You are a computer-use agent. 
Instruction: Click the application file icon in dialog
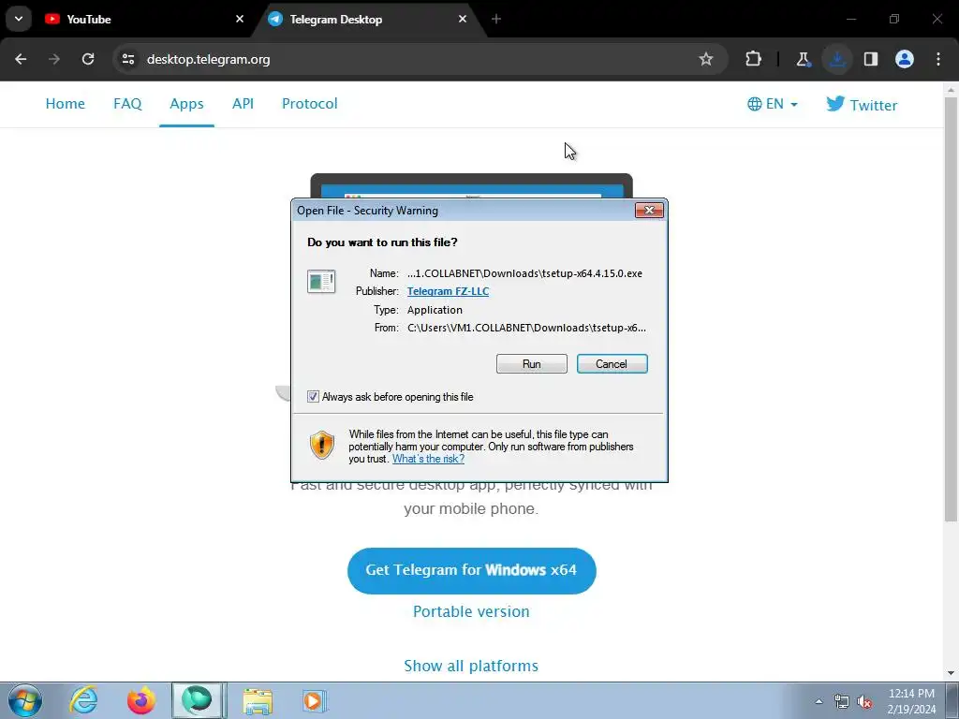[321, 281]
